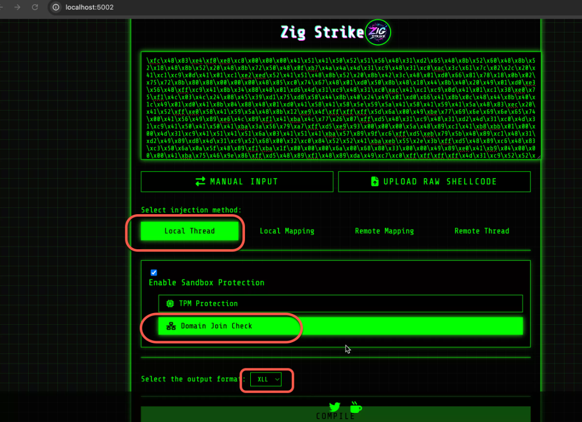The image size is (582, 422).
Task: Click the network icon on Domain Join Check
Action: tap(171, 326)
